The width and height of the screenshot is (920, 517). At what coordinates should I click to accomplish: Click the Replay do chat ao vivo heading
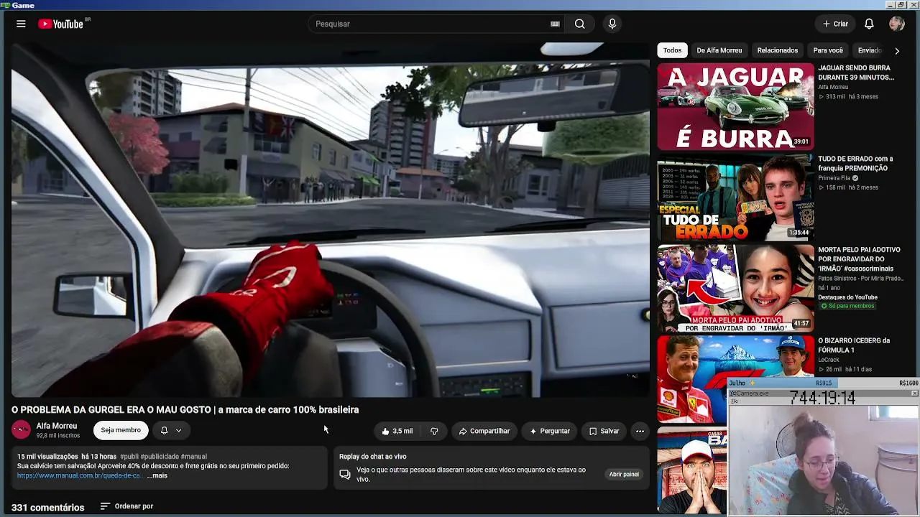click(x=372, y=457)
